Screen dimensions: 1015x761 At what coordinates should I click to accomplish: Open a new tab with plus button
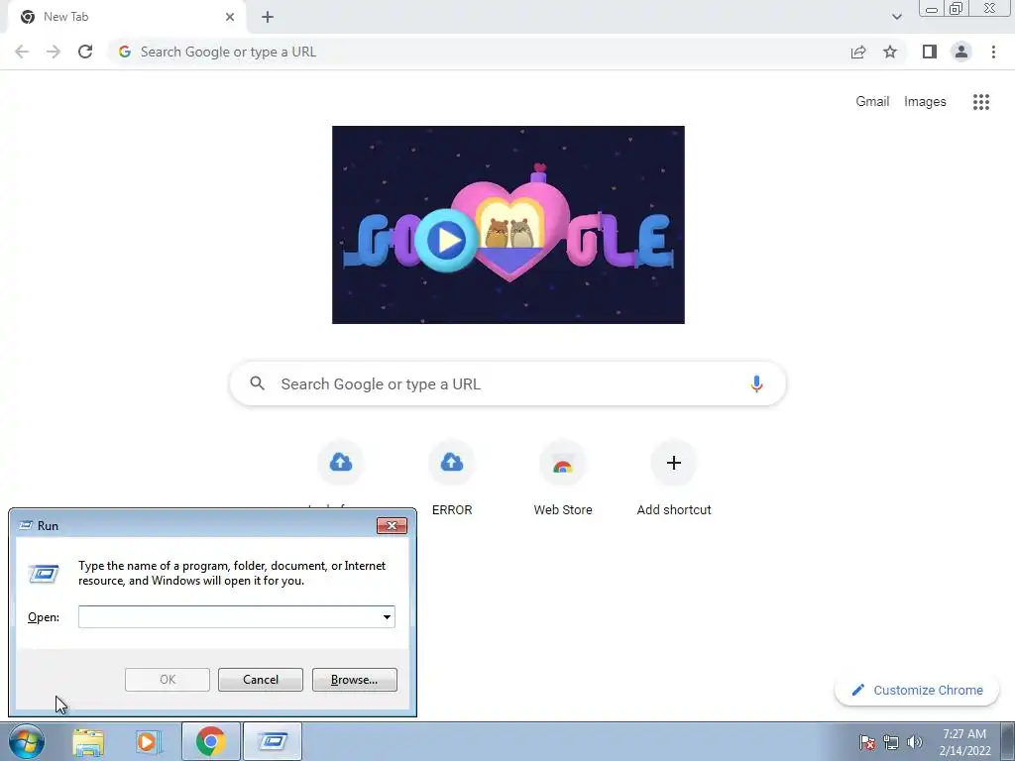point(268,17)
